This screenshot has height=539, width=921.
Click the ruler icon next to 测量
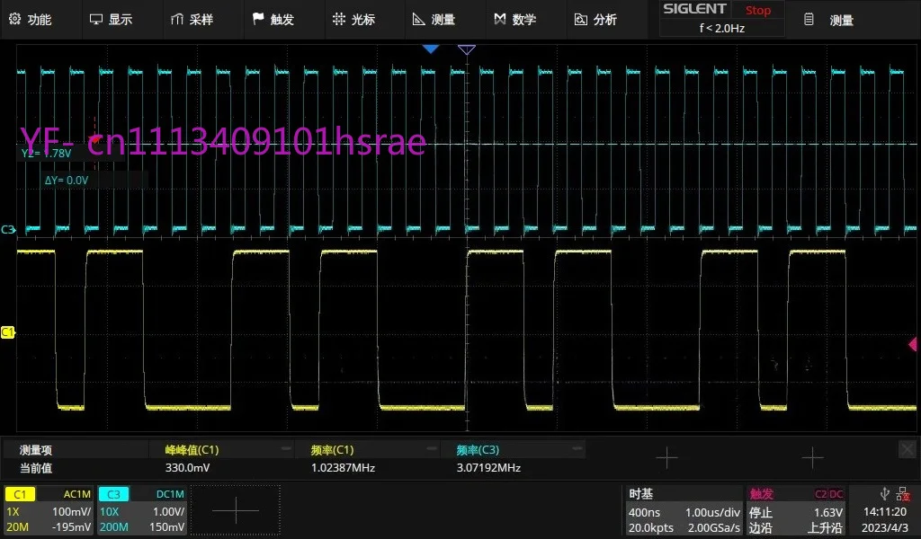pyautogui.click(x=419, y=20)
